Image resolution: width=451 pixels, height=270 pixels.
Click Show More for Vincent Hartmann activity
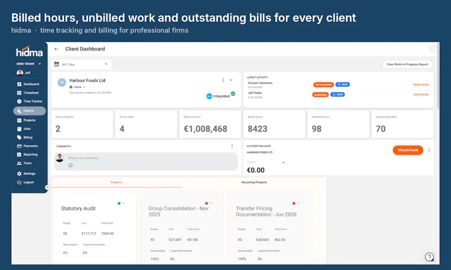coord(421,84)
